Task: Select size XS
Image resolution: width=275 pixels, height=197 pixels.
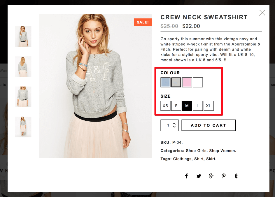Action: point(165,106)
